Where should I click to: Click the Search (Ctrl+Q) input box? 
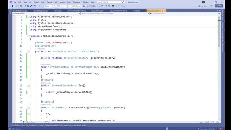pyautogui.click(x=111, y=2)
